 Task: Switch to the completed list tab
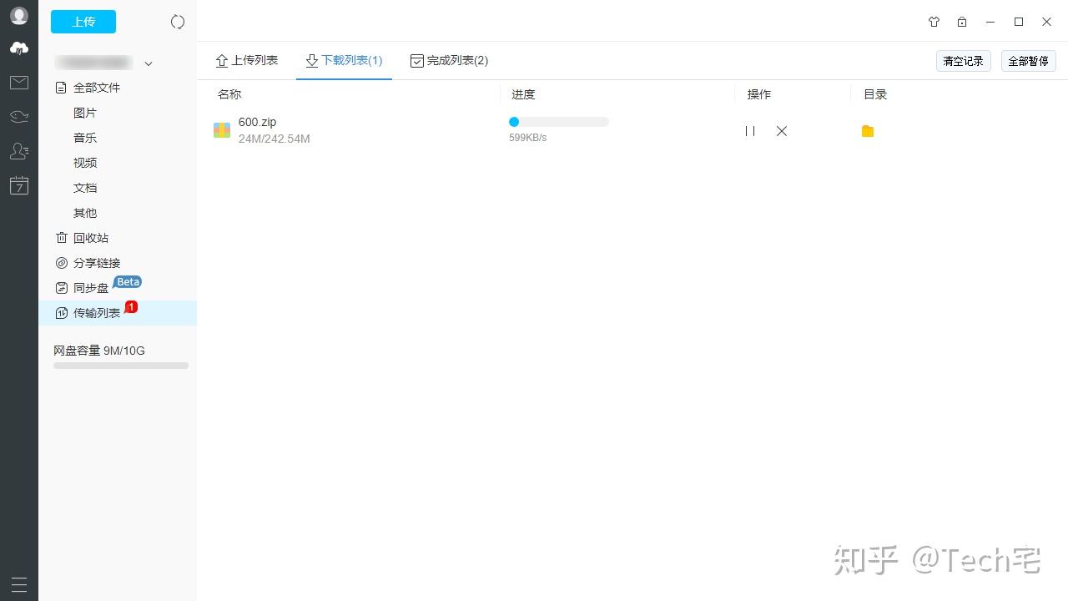point(449,61)
